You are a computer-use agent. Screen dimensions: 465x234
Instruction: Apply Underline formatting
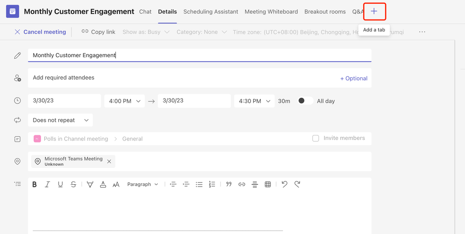61,185
